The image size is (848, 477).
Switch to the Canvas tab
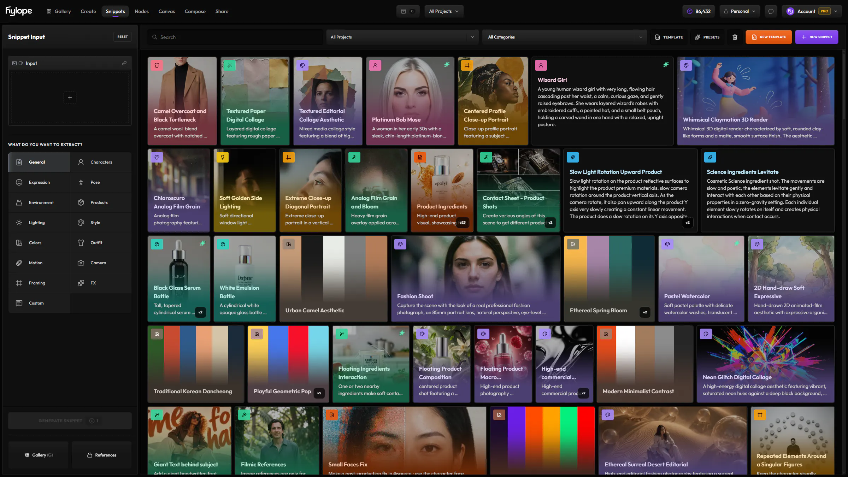pos(167,11)
